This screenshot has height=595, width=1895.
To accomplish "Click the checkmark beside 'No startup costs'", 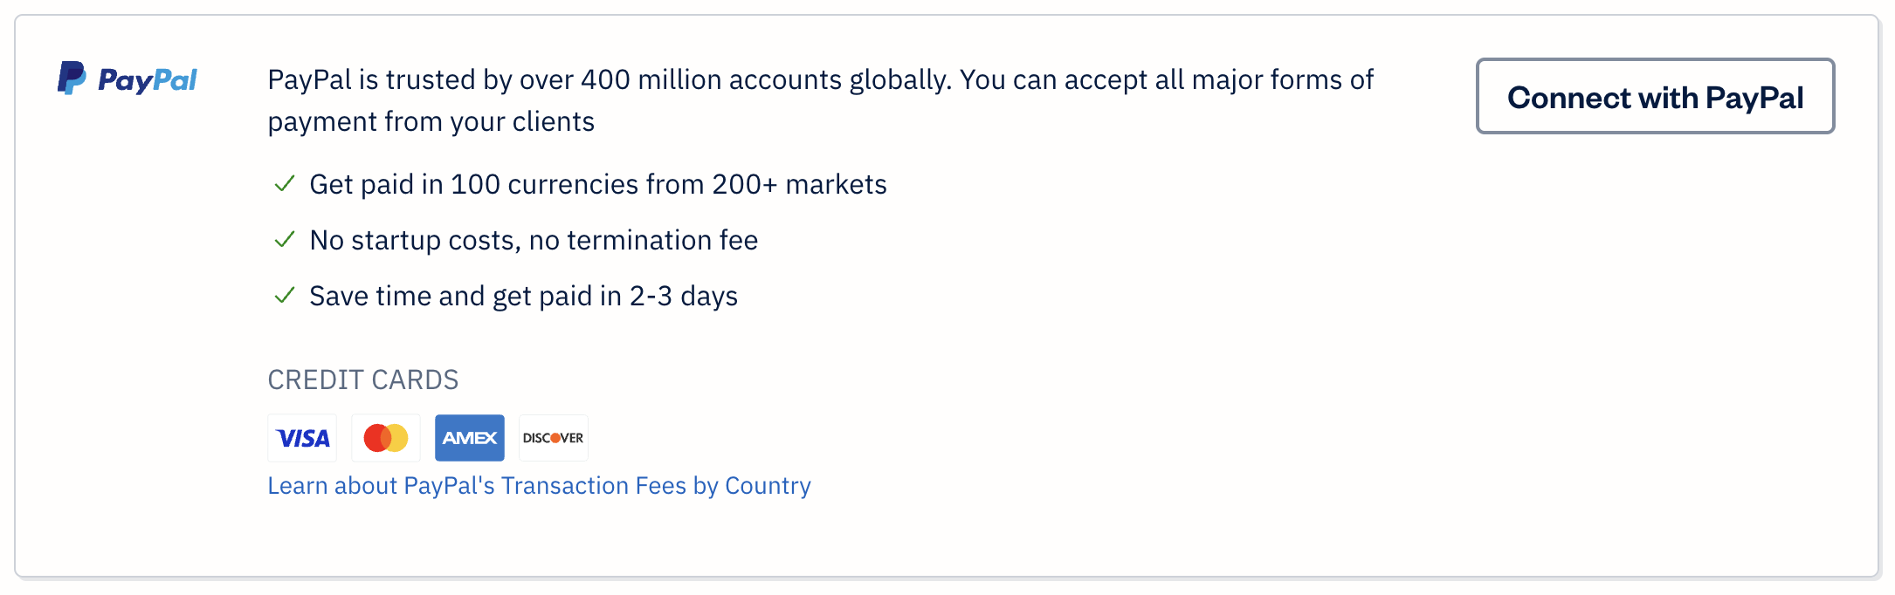I will pyautogui.click(x=284, y=241).
